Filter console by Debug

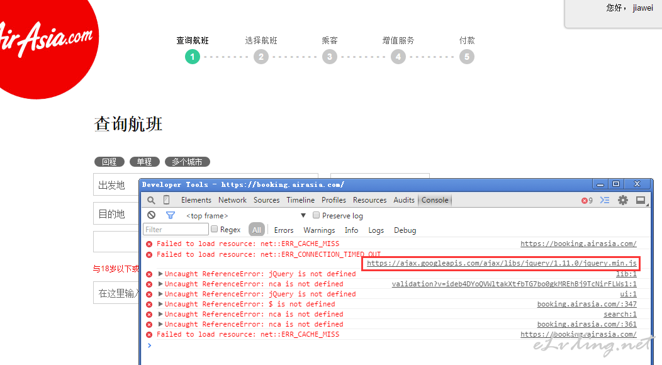405,230
